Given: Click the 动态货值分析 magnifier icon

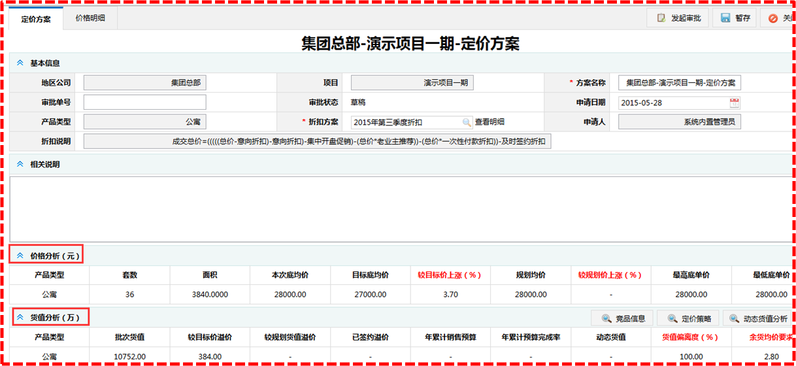Looking at the screenshot, I should (735, 319).
